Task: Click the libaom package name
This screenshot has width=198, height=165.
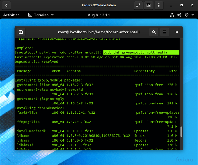Action: [23, 136]
